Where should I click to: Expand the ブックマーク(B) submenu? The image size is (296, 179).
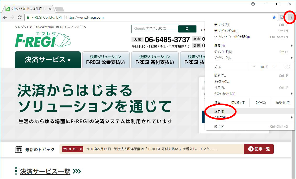pos(250,58)
